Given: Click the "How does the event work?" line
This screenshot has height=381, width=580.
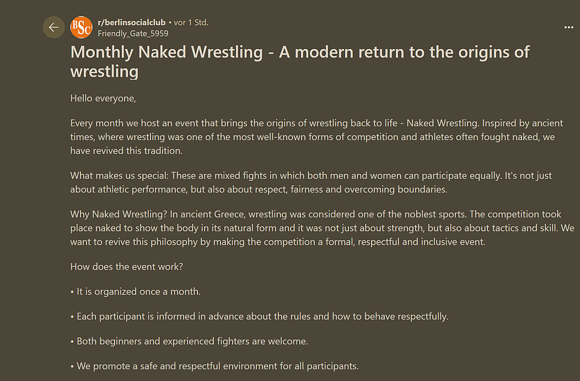Looking at the screenshot, I should pos(127,266).
